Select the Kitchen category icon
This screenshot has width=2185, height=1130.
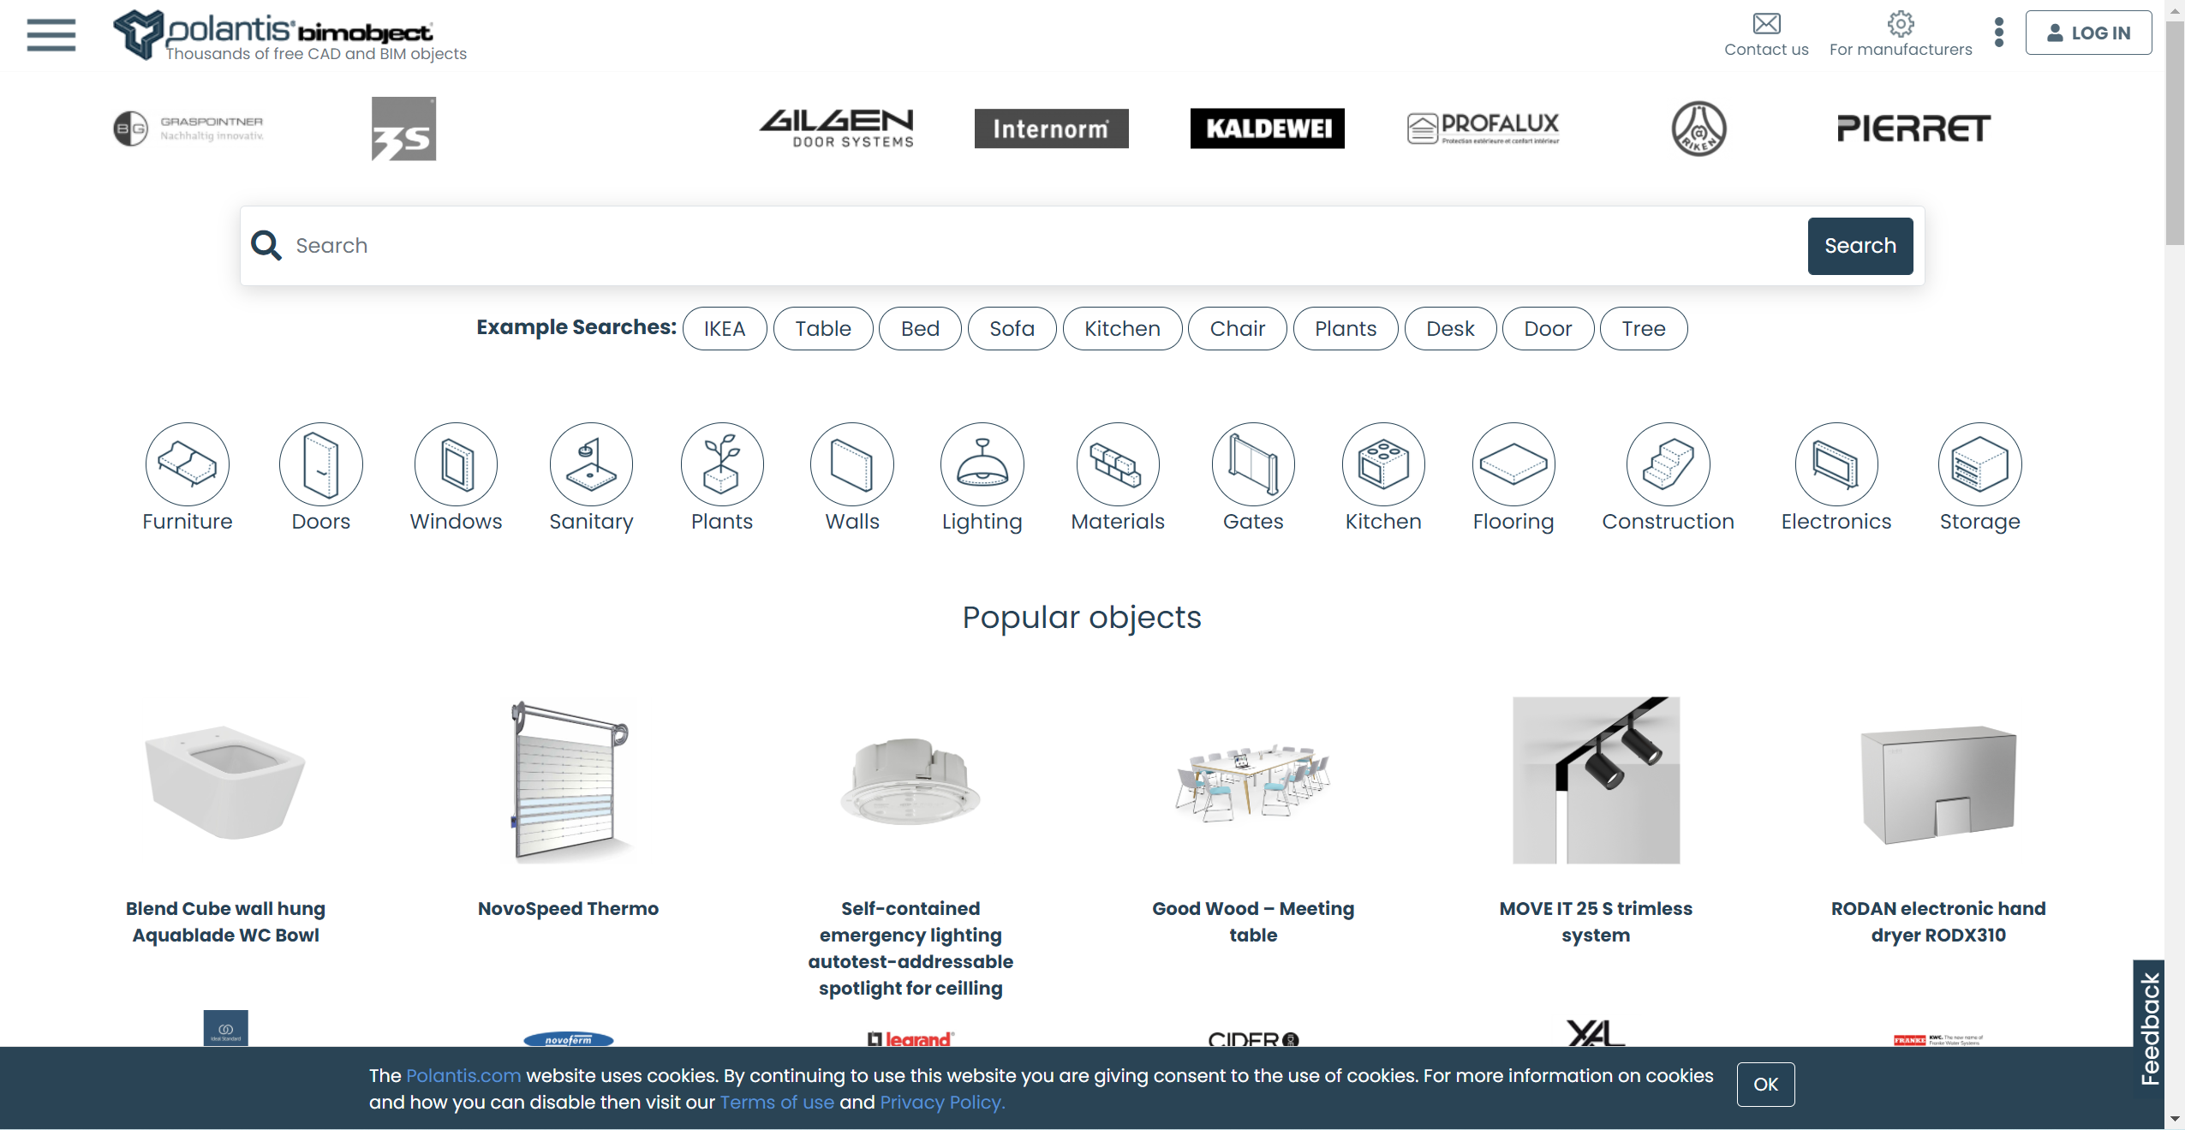click(x=1383, y=464)
